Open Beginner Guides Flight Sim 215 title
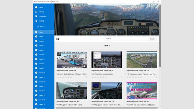This screenshot has height=109, width=194. click(103, 102)
